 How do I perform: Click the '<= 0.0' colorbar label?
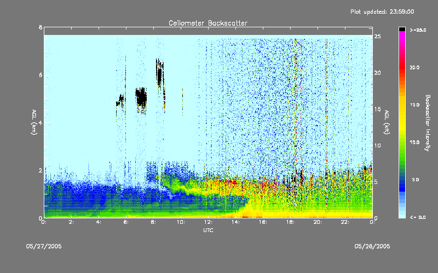(418, 217)
